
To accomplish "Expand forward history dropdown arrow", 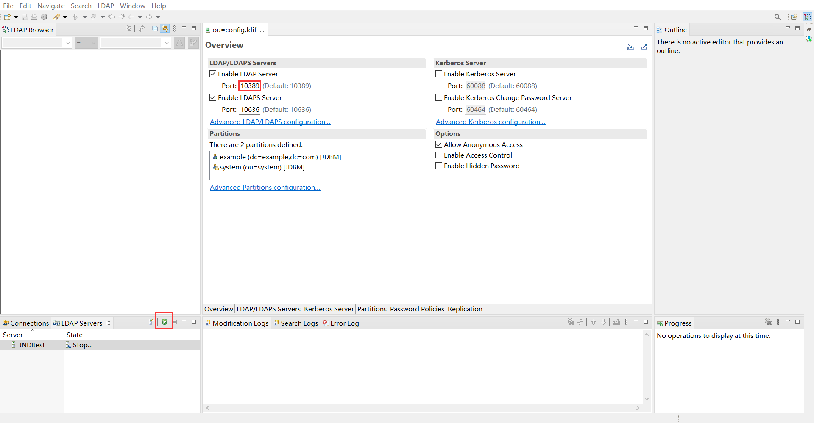I will coord(158,17).
